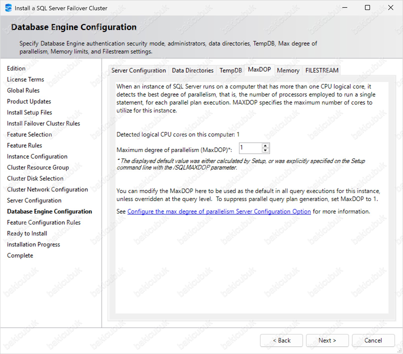This screenshot has height=354, width=403.
Task: Open the Data Directories tab
Action: point(192,70)
